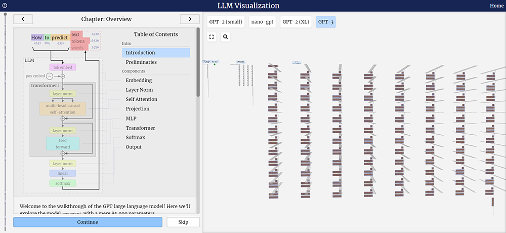The image size is (506, 233).
Task: Click the magnifier zoom icon
Action: pyautogui.click(x=225, y=37)
